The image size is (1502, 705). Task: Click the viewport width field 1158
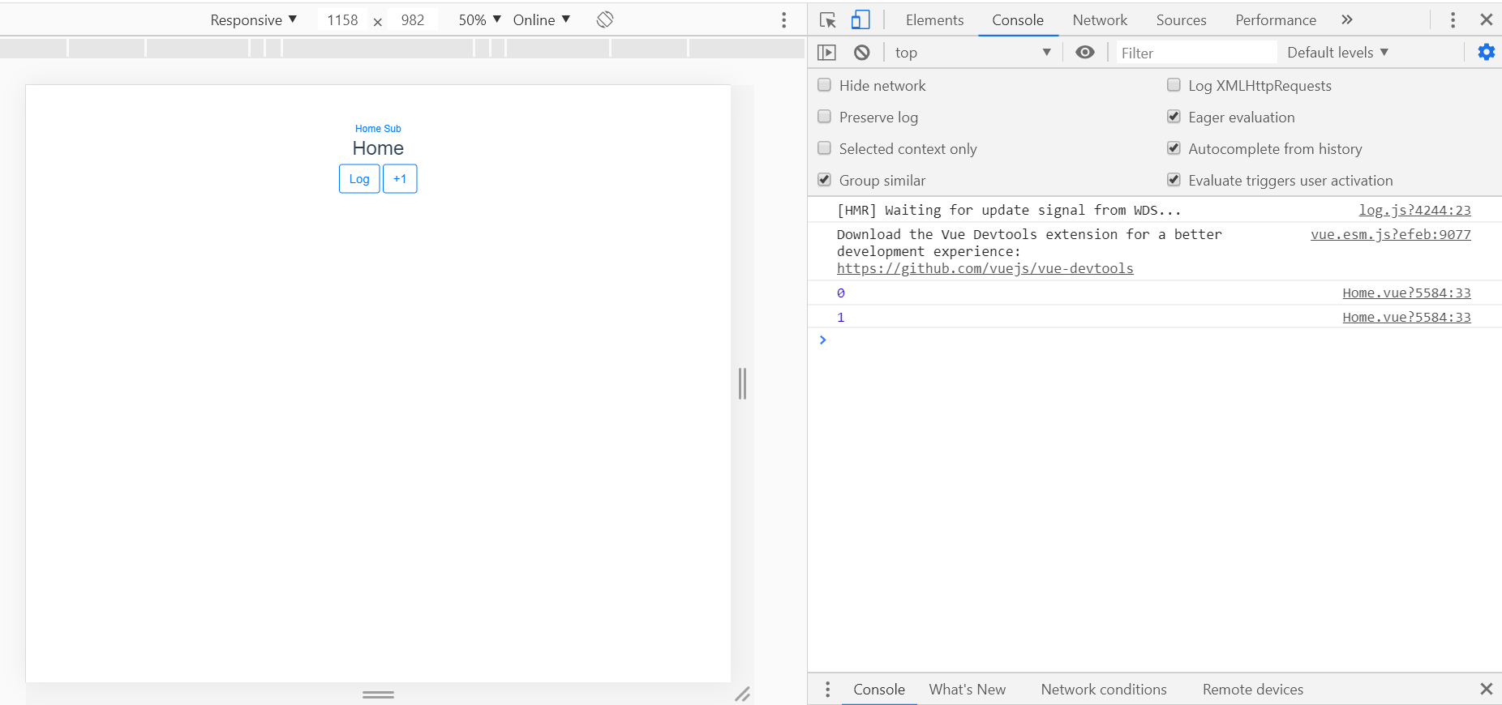[342, 20]
